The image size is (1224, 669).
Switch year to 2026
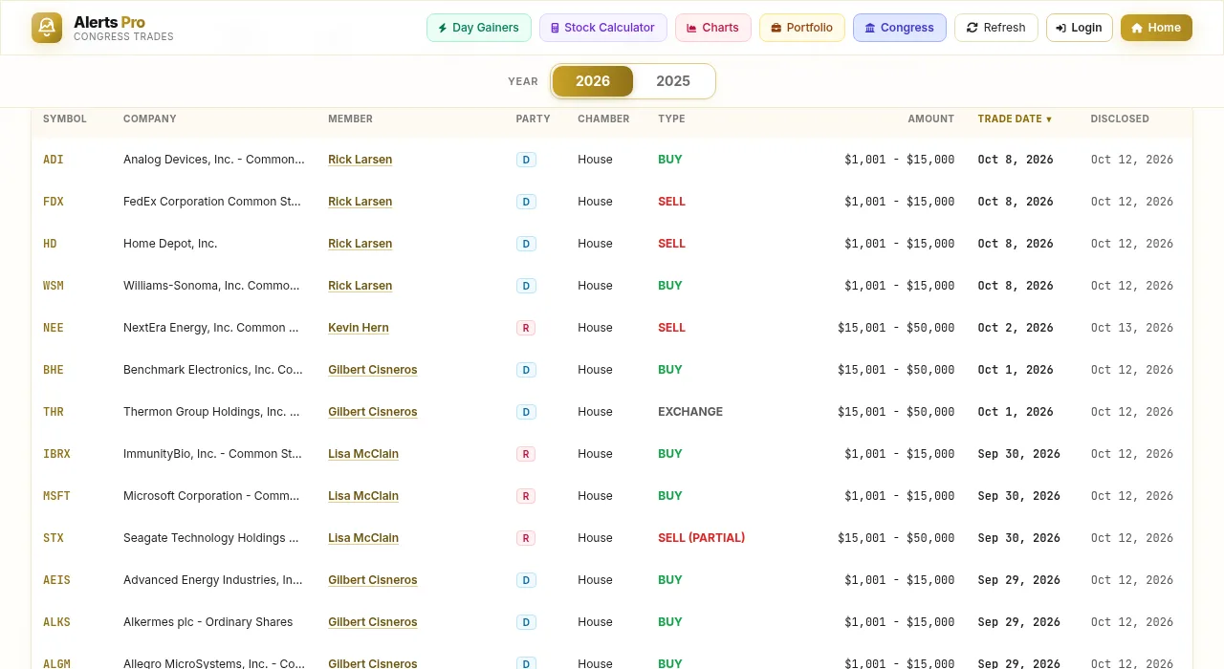[593, 81]
